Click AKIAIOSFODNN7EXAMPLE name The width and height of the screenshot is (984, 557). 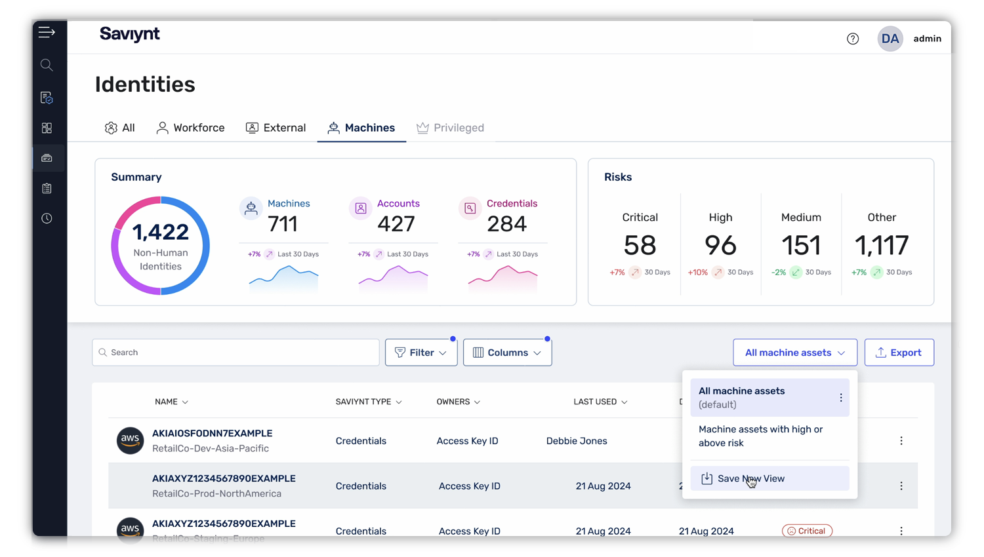[x=212, y=433]
